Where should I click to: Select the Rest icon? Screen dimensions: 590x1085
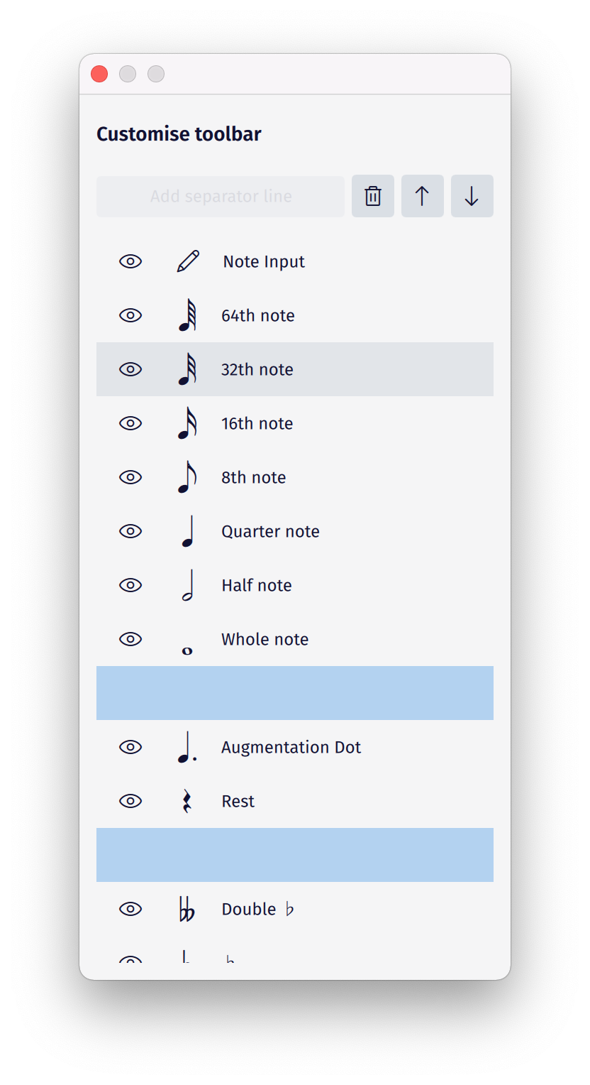pyautogui.click(x=187, y=800)
